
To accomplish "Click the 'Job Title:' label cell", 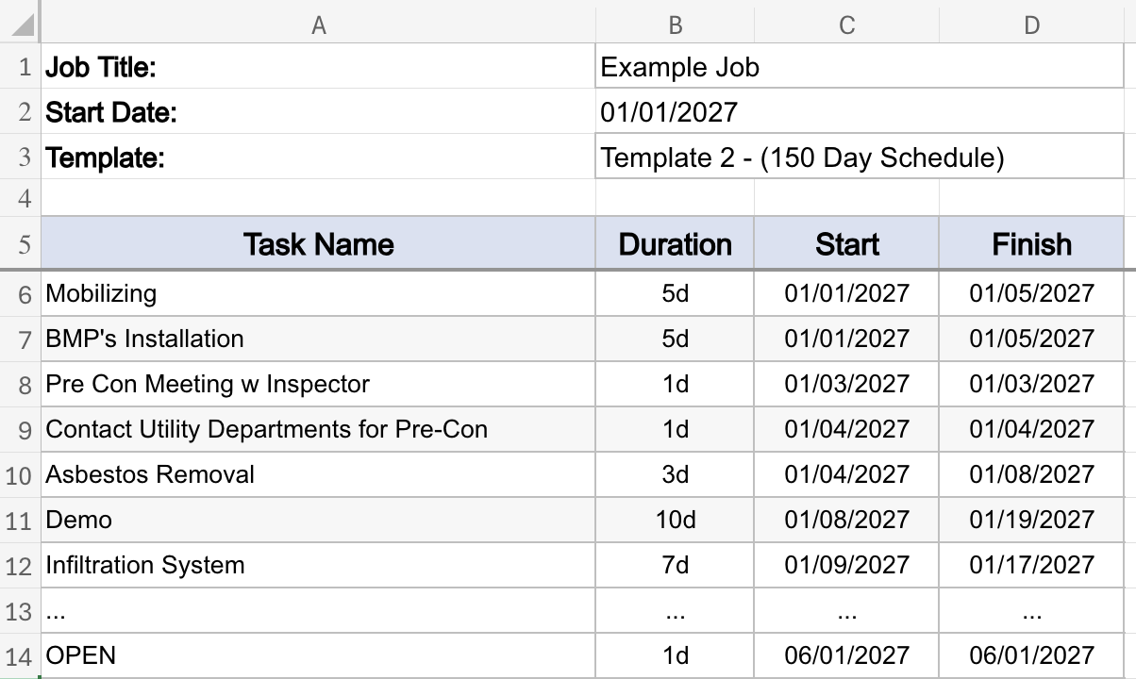I will (319, 67).
